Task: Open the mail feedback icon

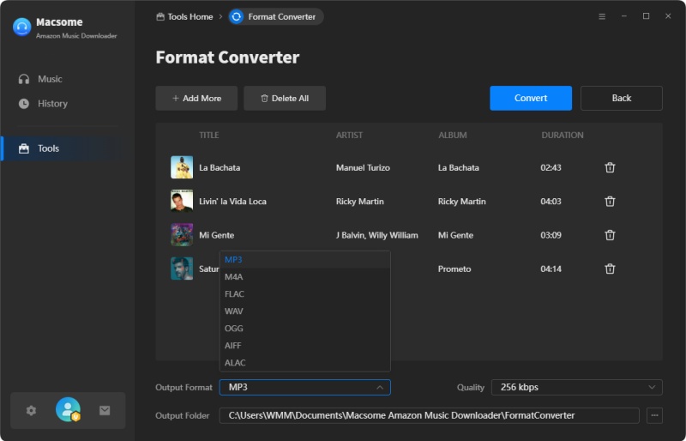Action: (x=105, y=410)
